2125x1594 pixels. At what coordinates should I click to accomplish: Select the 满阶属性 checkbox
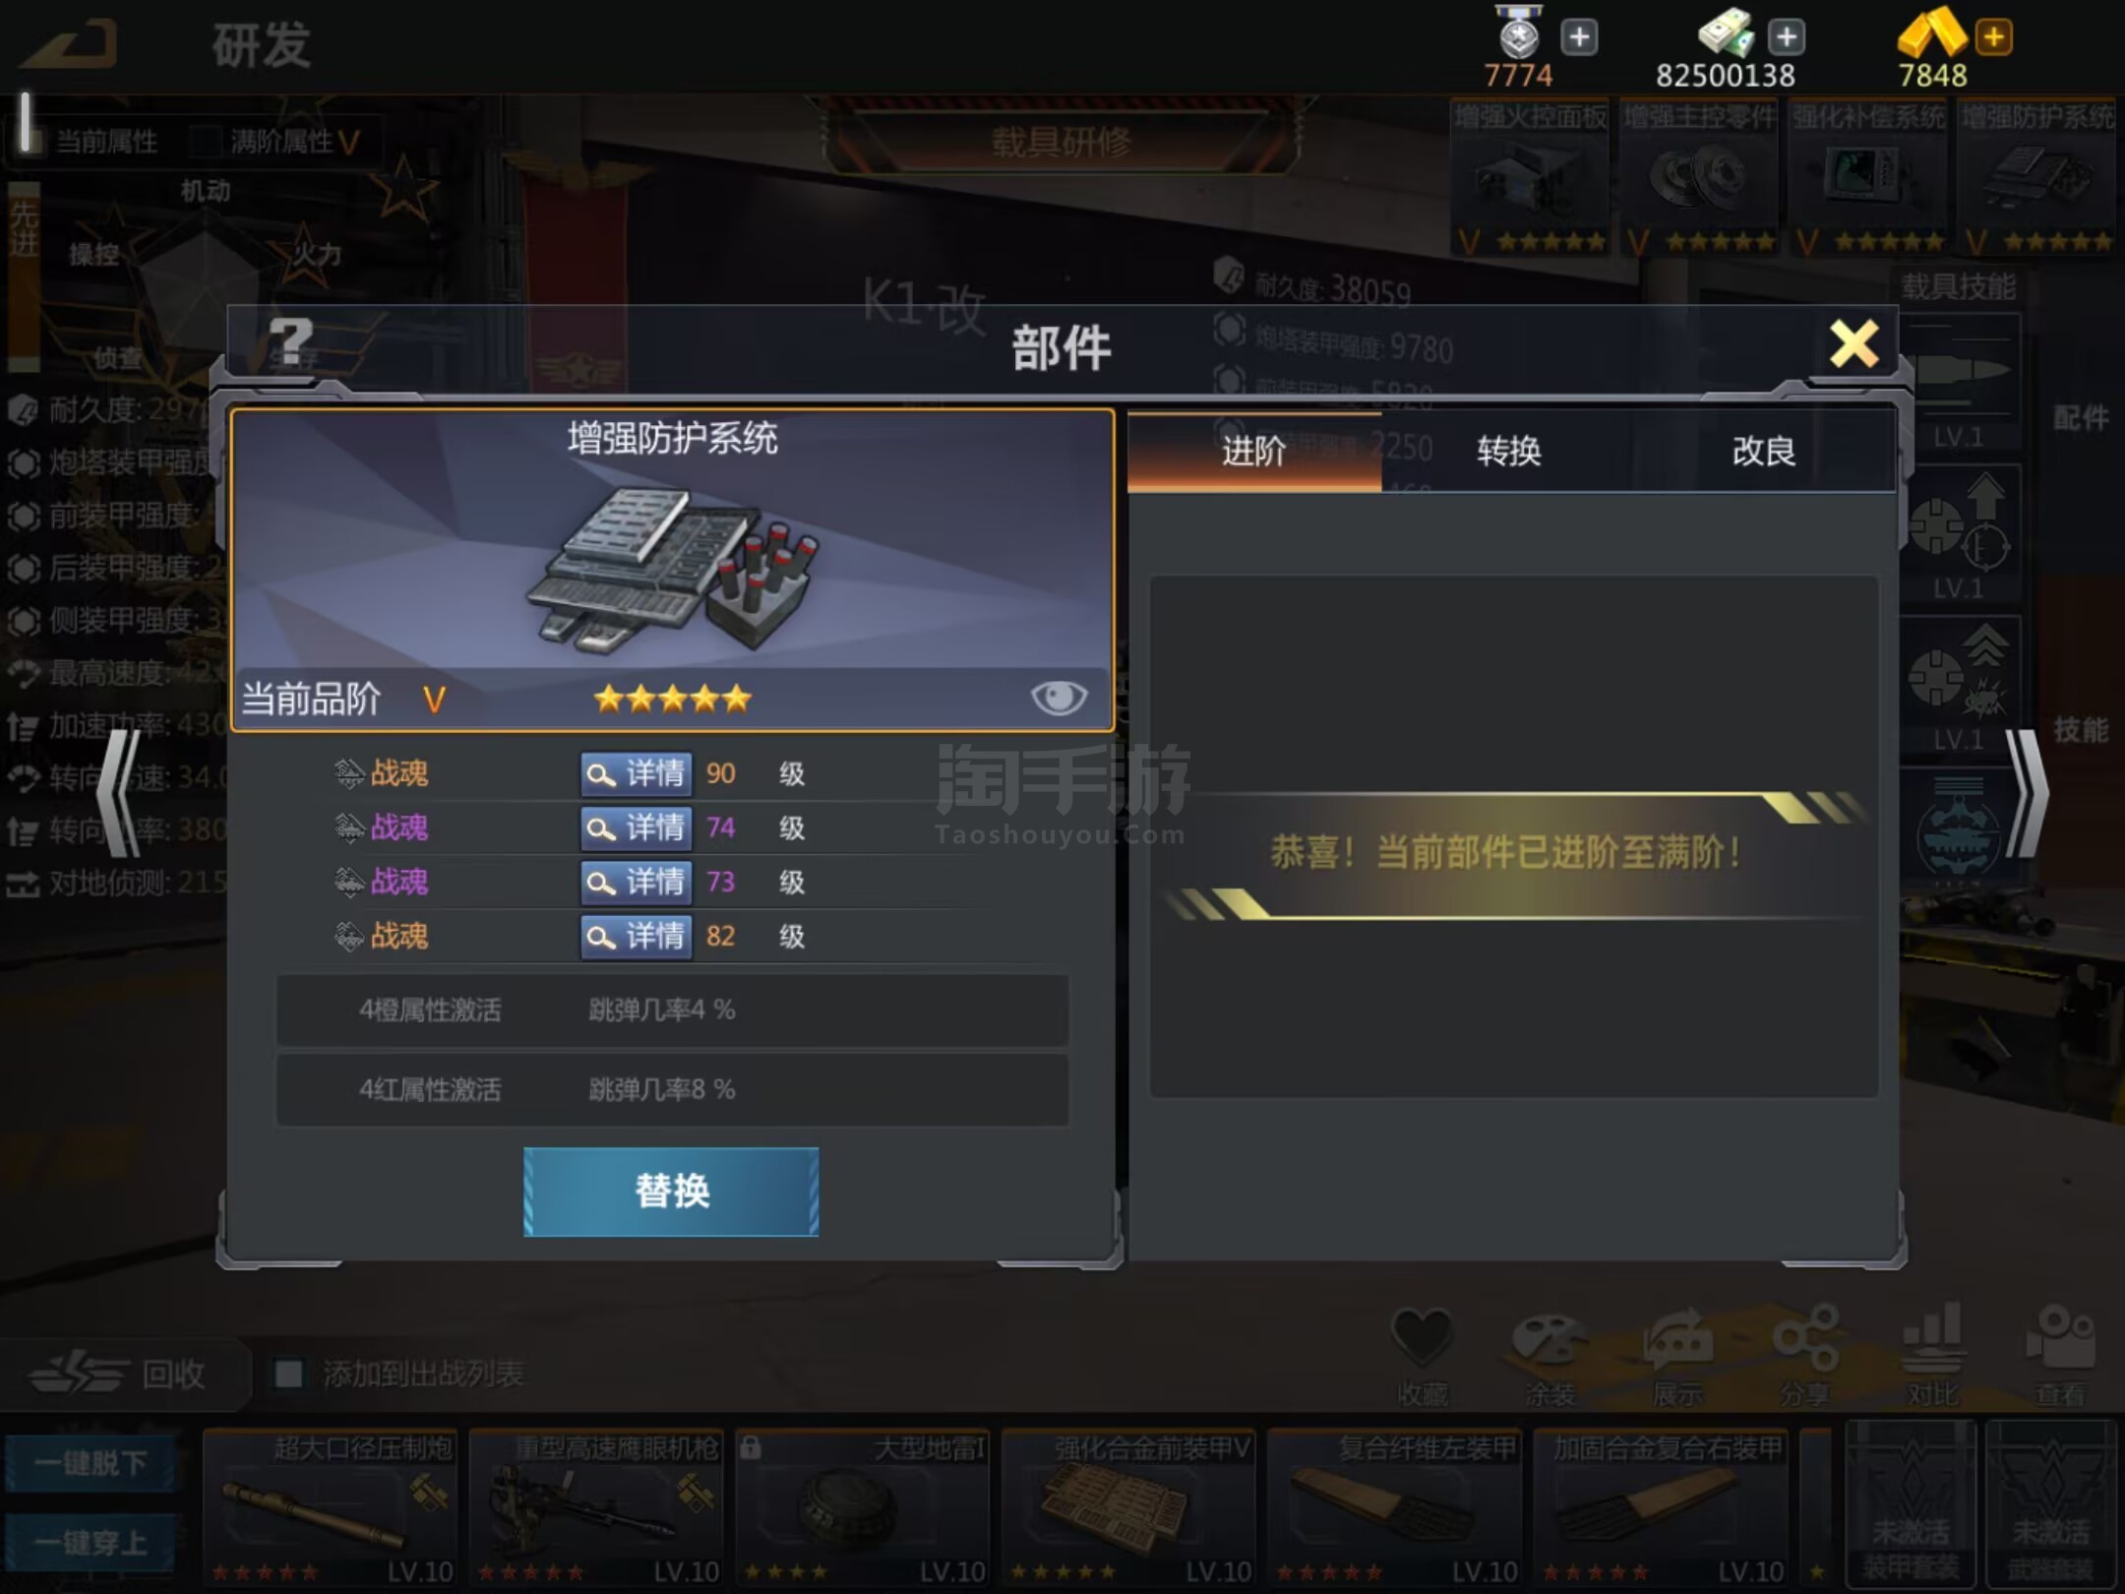point(205,142)
